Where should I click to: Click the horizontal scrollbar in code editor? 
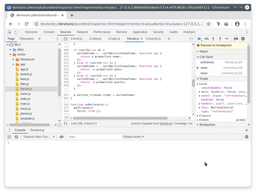tap(120, 118)
